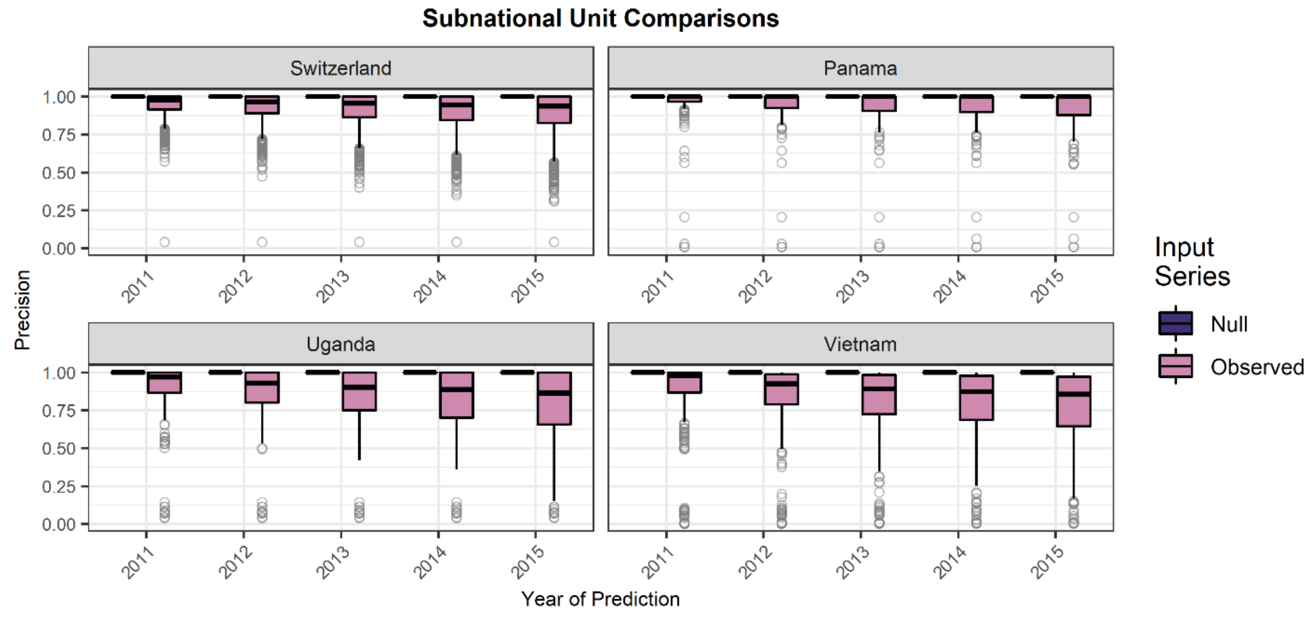Select the Switzerland panel header
The image size is (1314, 617).
(x=341, y=68)
